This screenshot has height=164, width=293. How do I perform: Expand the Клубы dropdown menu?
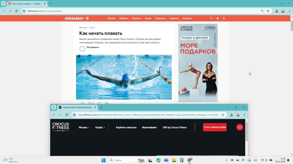(x=100, y=128)
